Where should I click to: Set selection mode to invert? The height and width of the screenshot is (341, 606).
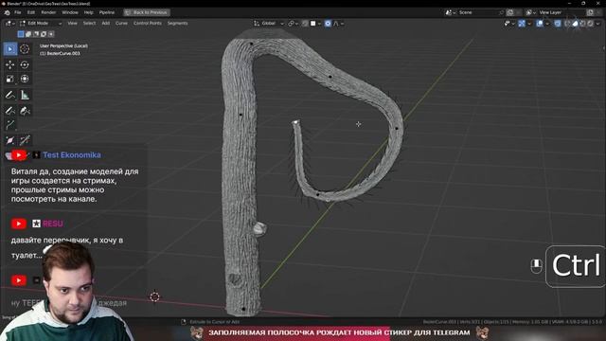44,34
